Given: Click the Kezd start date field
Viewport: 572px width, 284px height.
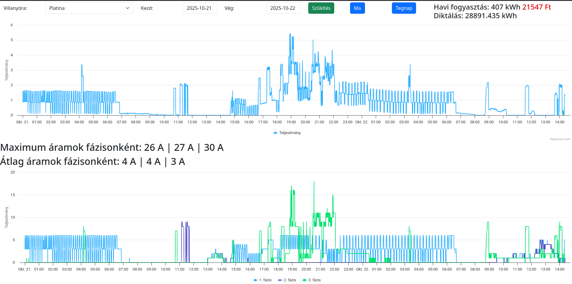Looking at the screenshot, I should (200, 8).
